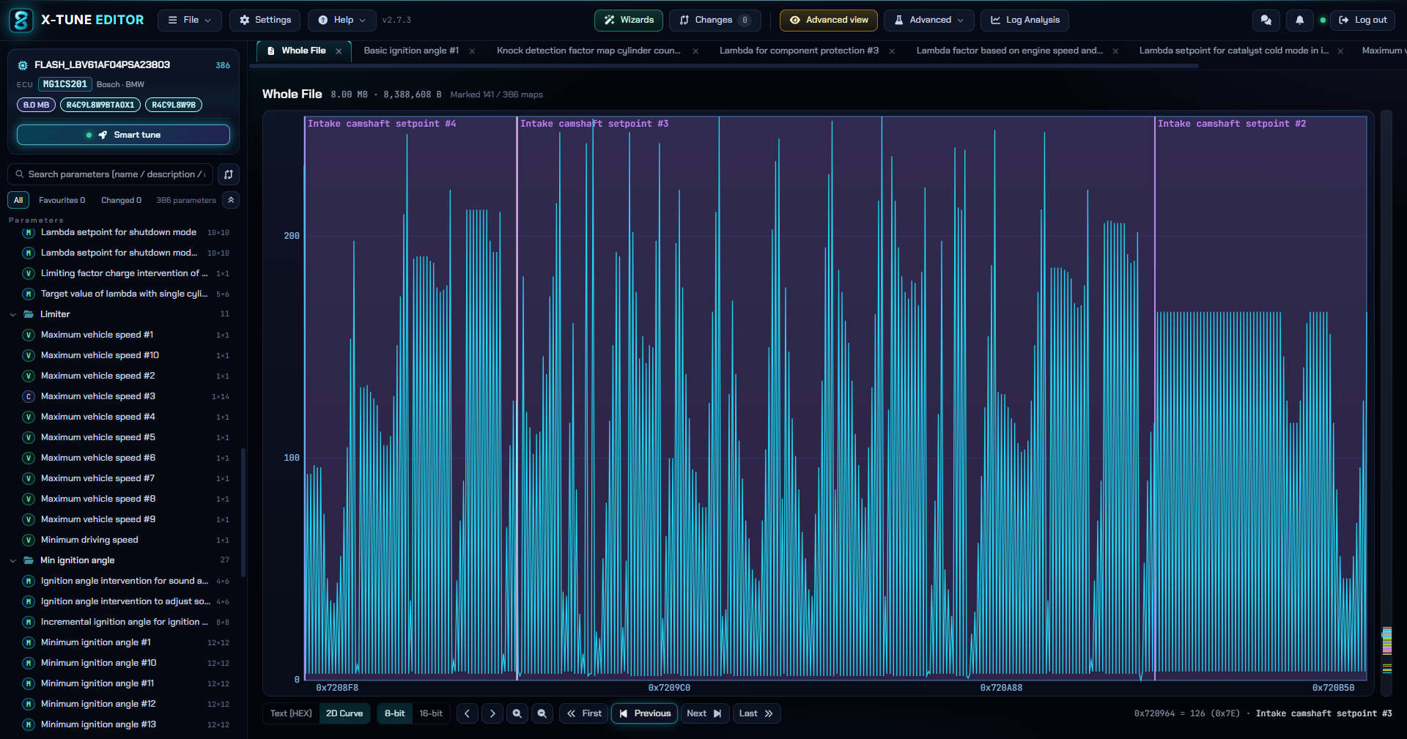The width and height of the screenshot is (1407, 739).
Task: Click the V icon of Minimum driving speed
Action: coord(29,540)
